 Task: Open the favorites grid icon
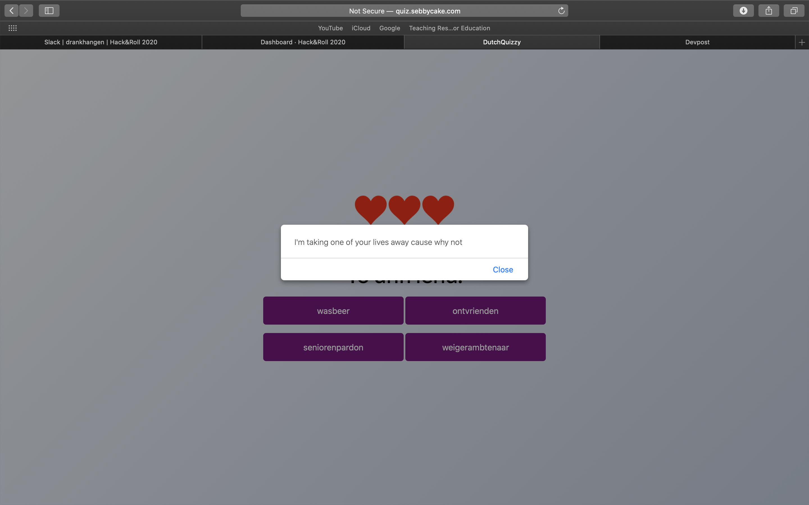tap(13, 28)
